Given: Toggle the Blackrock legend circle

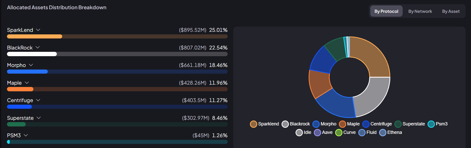Looking at the screenshot, I should (x=285, y=124).
